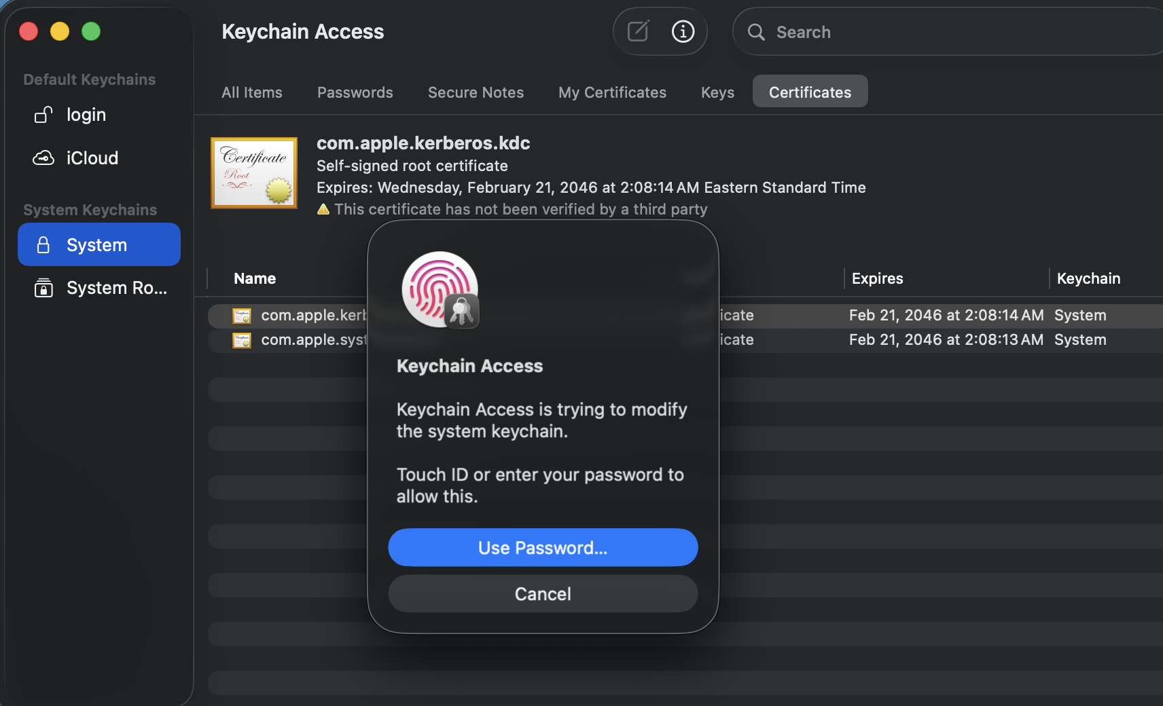Sort by the Name column header

pos(255,278)
